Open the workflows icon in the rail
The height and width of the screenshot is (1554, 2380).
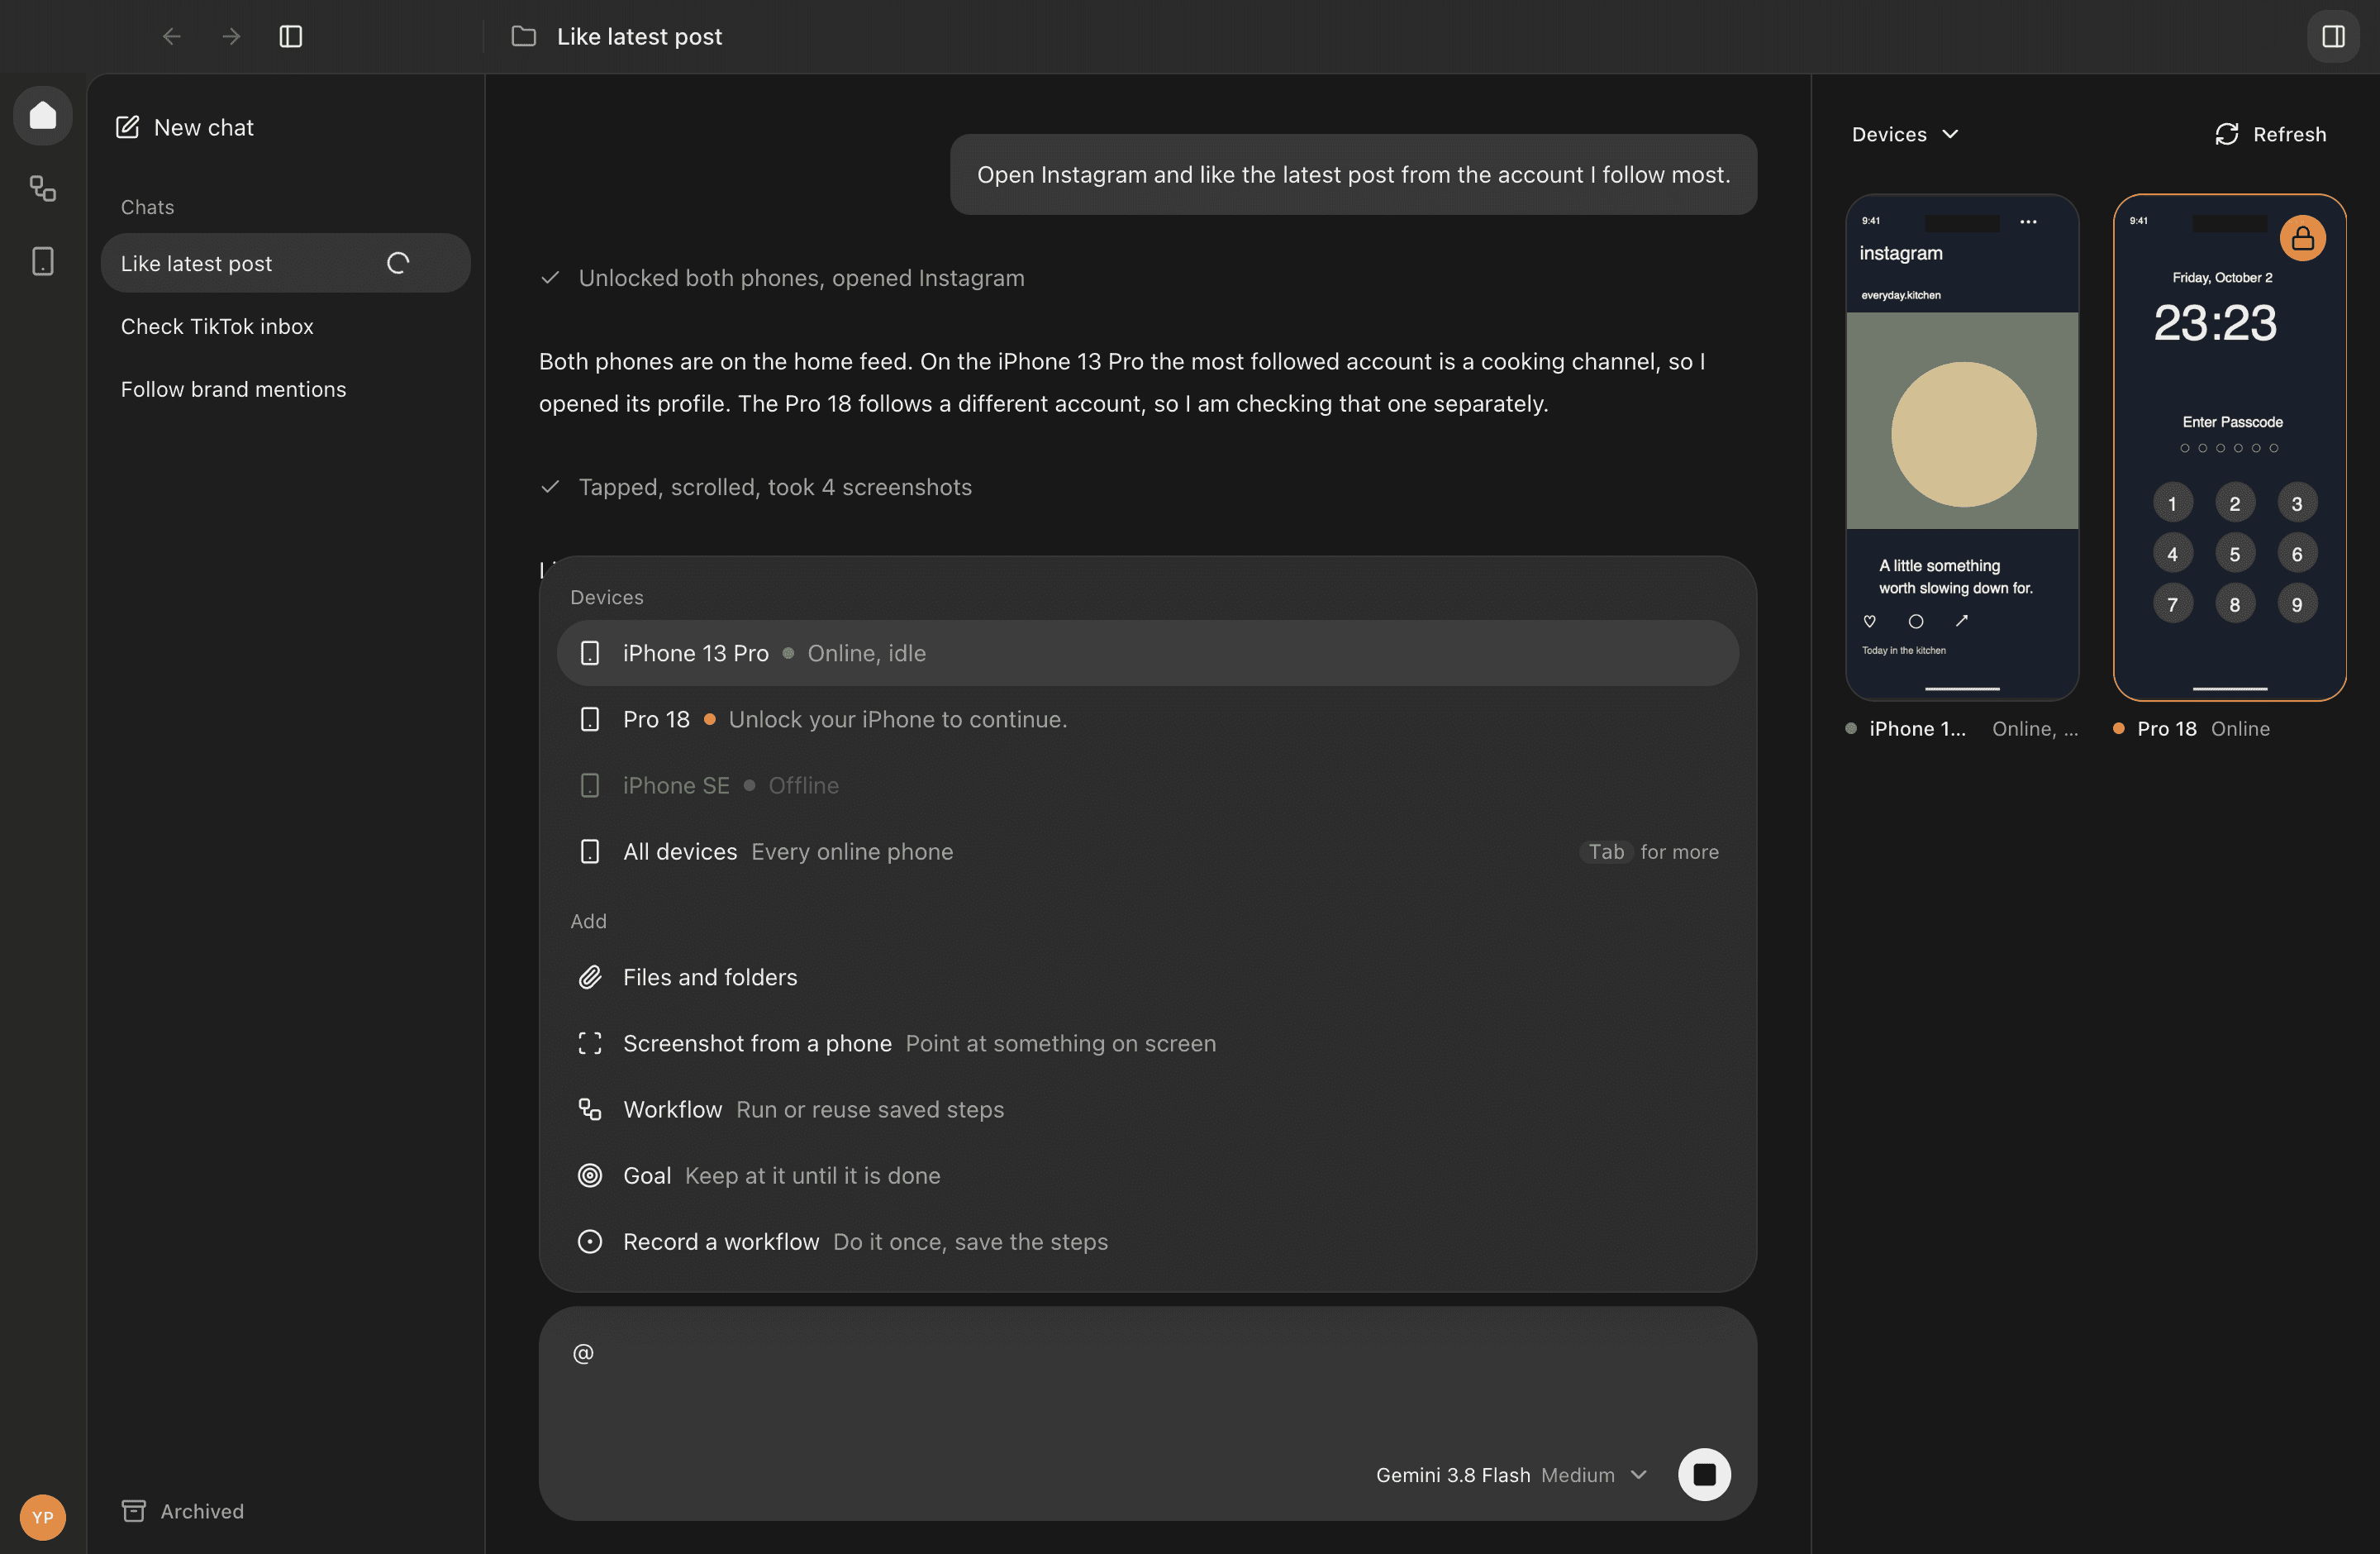click(x=43, y=188)
